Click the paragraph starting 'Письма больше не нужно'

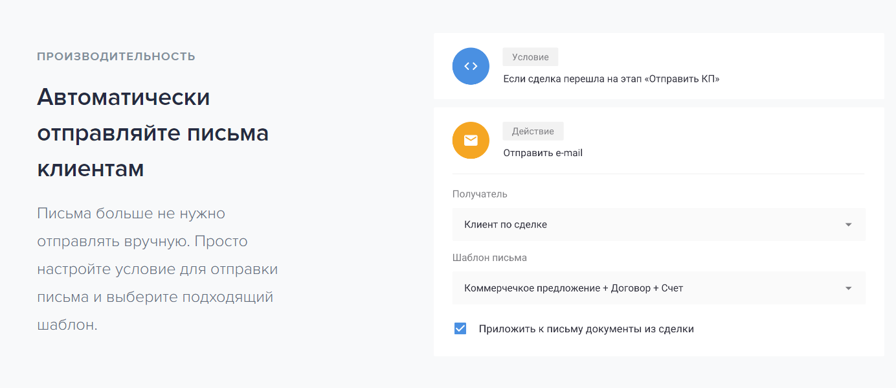tap(157, 269)
